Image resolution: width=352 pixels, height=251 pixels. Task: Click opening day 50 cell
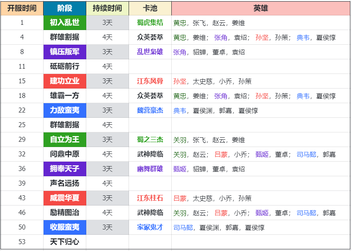tap(22, 227)
